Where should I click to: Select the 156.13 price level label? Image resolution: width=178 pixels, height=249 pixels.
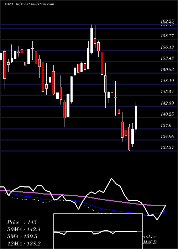coord(167,47)
